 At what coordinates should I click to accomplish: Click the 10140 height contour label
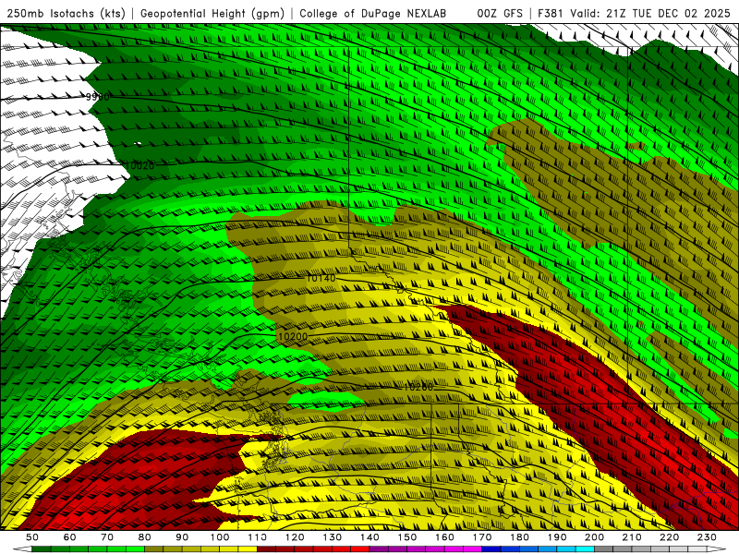pyautogui.click(x=321, y=279)
